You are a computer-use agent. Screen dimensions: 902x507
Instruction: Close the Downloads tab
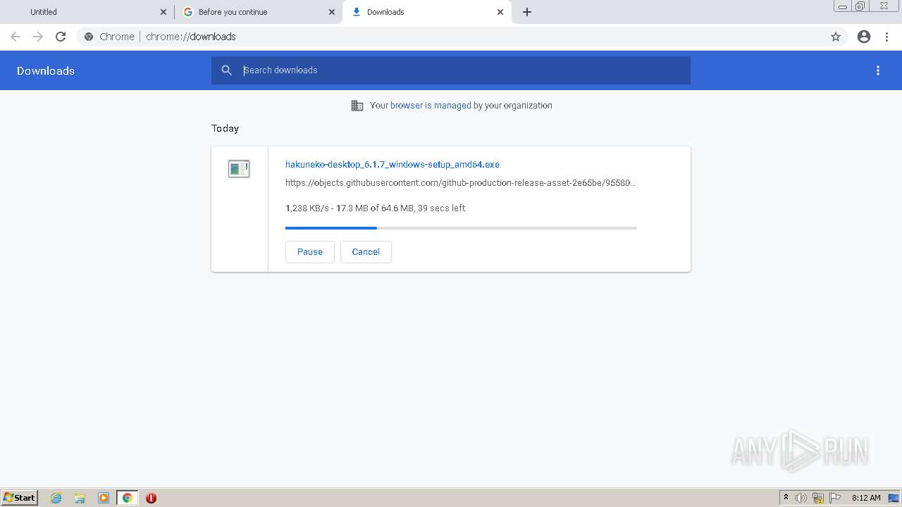[x=500, y=12]
